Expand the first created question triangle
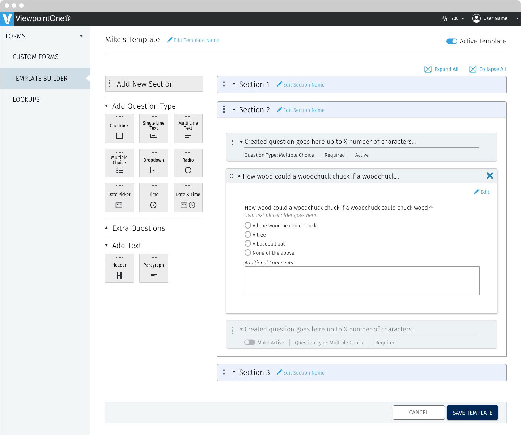This screenshot has width=521, height=435. coord(241,142)
